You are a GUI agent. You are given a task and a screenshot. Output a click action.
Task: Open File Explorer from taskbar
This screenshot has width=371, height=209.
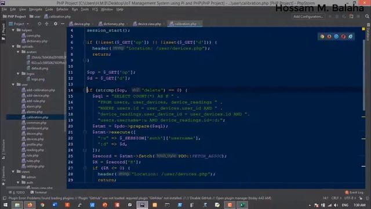(x=17, y=205)
